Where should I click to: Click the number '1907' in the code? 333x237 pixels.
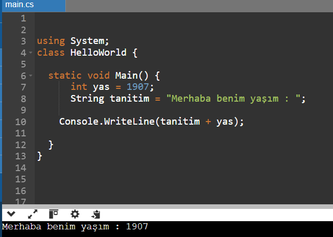point(137,87)
